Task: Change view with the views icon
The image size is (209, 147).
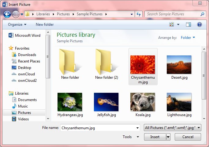Action: pyautogui.click(x=172, y=24)
